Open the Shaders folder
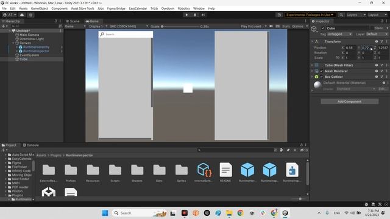The height and width of the screenshot is (219, 390). [137, 173]
